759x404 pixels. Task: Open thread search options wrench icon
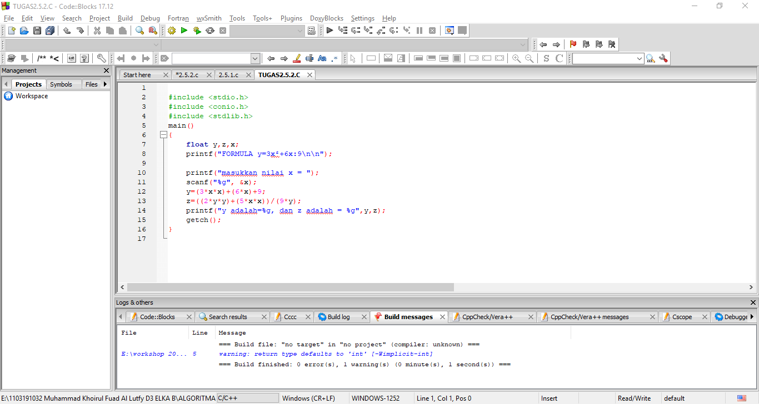coord(663,58)
